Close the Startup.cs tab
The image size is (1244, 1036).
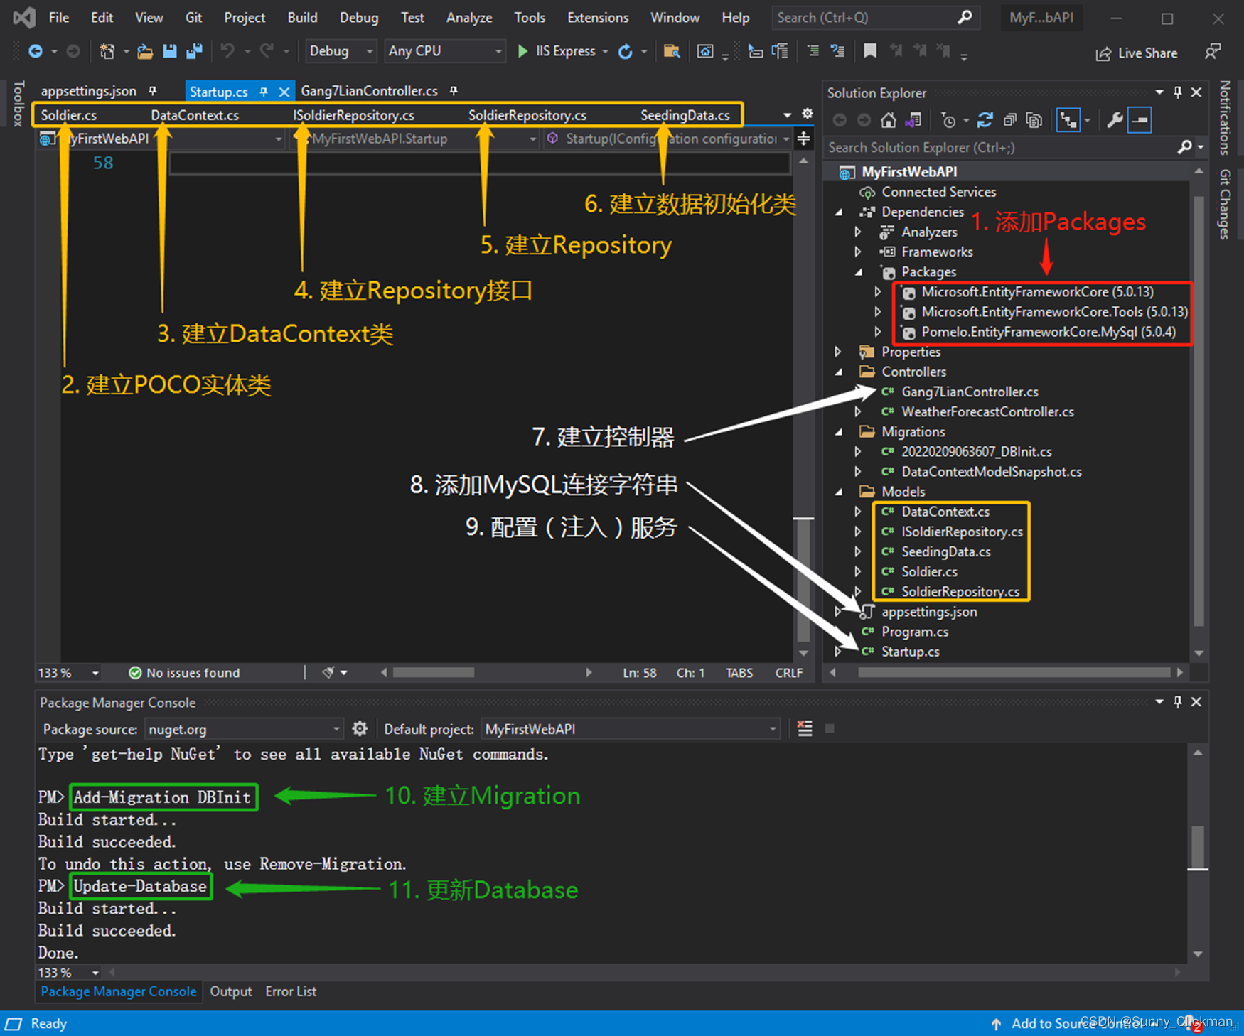click(x=284, y=92)
